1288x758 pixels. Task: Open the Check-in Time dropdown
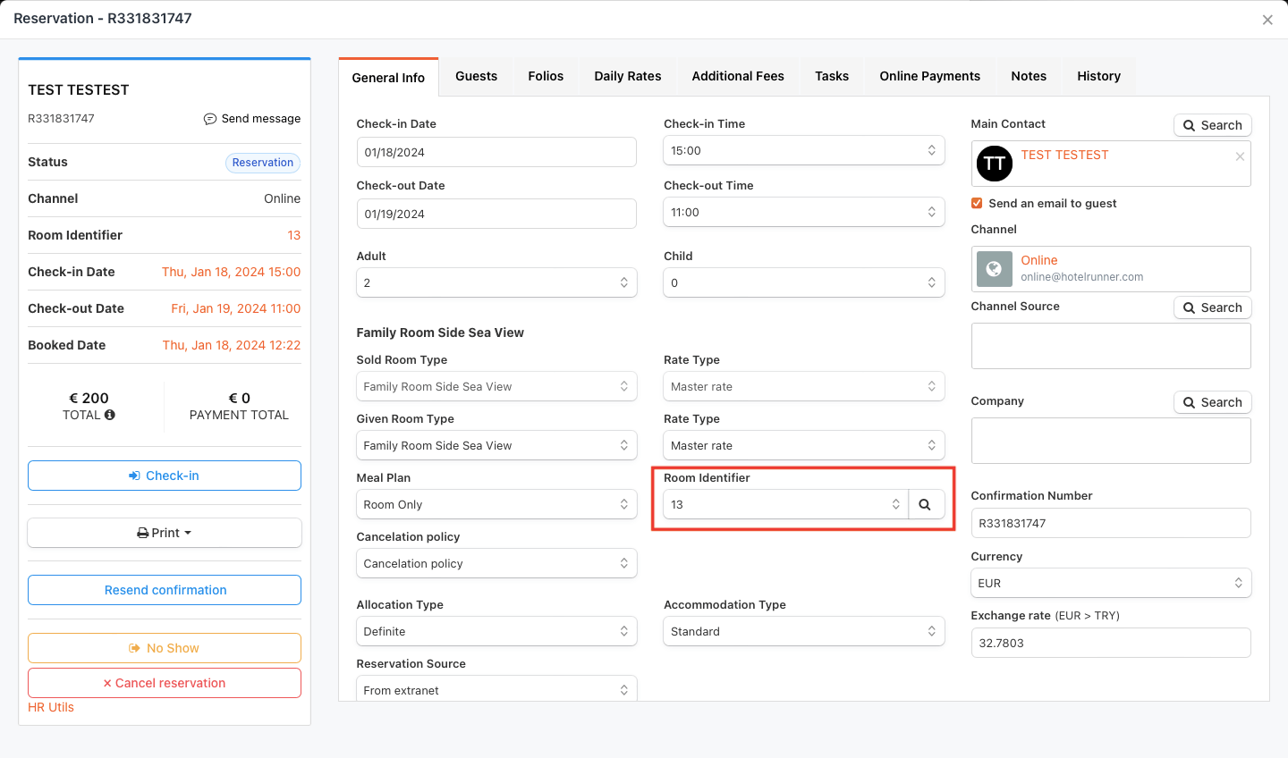(803, 151)
